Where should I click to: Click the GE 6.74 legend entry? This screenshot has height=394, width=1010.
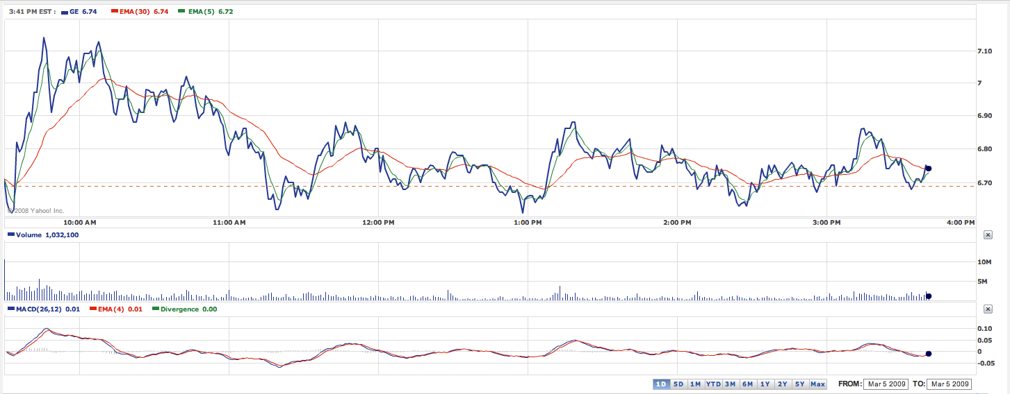83,12
